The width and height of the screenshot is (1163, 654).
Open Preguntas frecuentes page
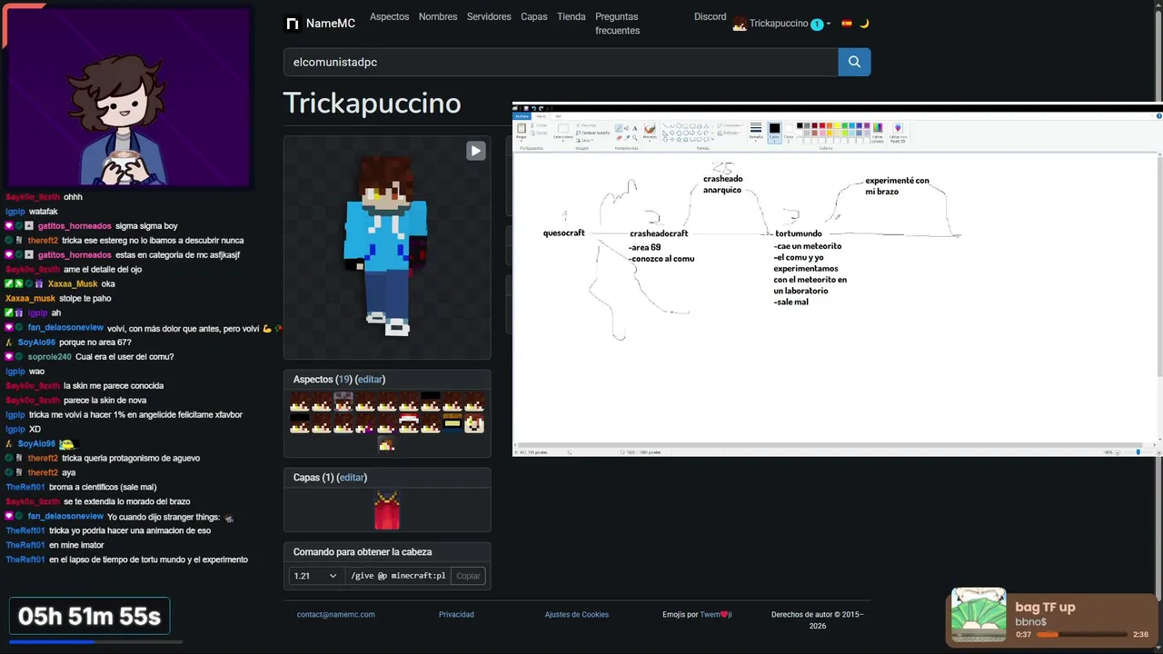click(x=618, y=24)
